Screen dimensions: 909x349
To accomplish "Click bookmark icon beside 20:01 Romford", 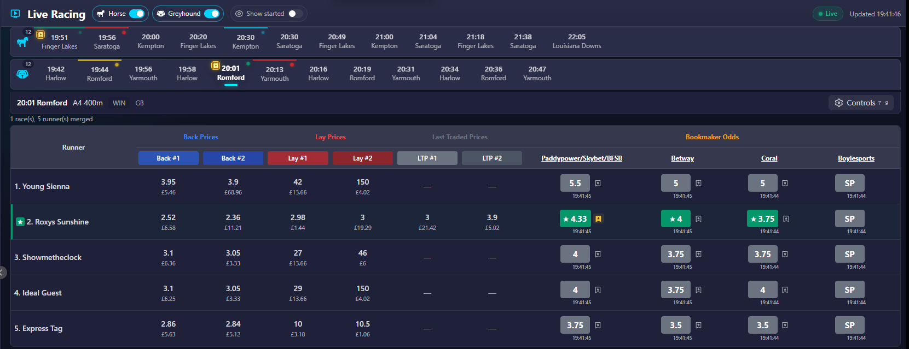I will pos(216,66).
